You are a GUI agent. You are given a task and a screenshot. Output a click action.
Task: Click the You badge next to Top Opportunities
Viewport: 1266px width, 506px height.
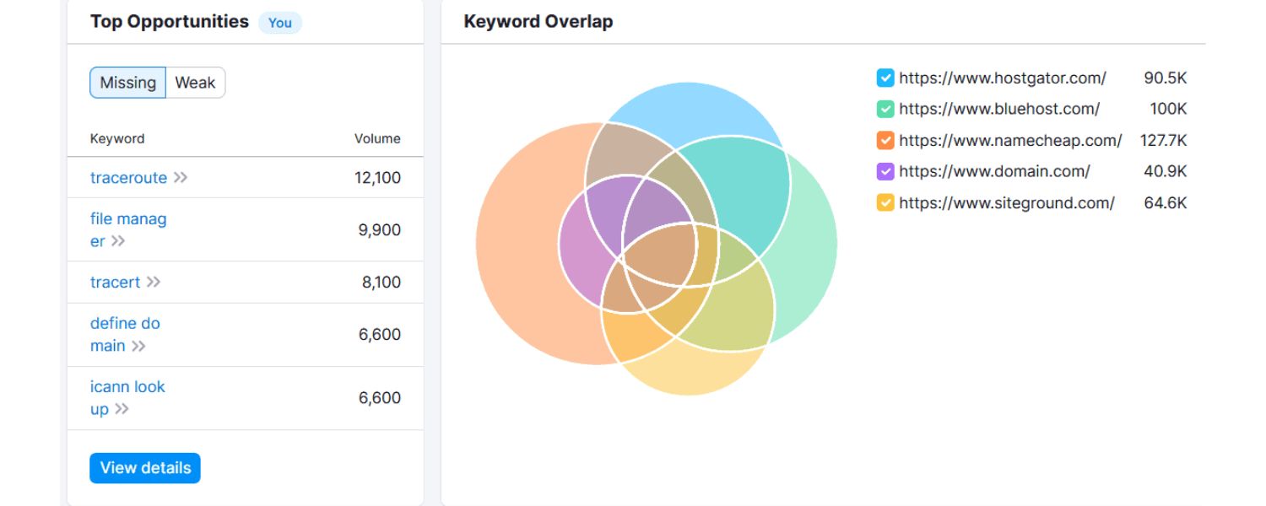tap(279, 23)
